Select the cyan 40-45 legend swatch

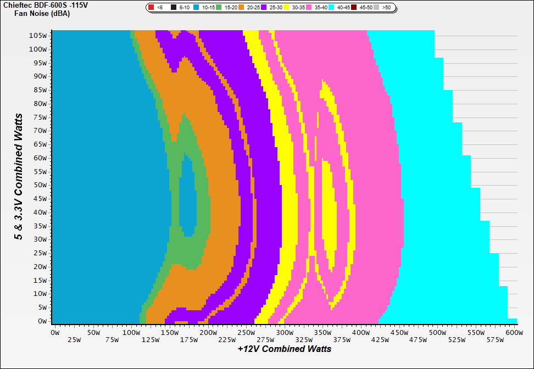tap(331, 8)
